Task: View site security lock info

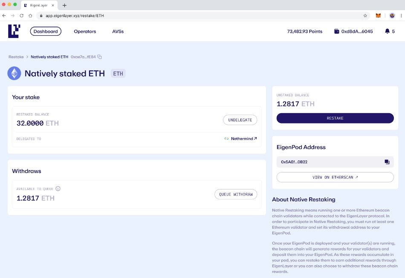Action: click(x=41, y=15)
